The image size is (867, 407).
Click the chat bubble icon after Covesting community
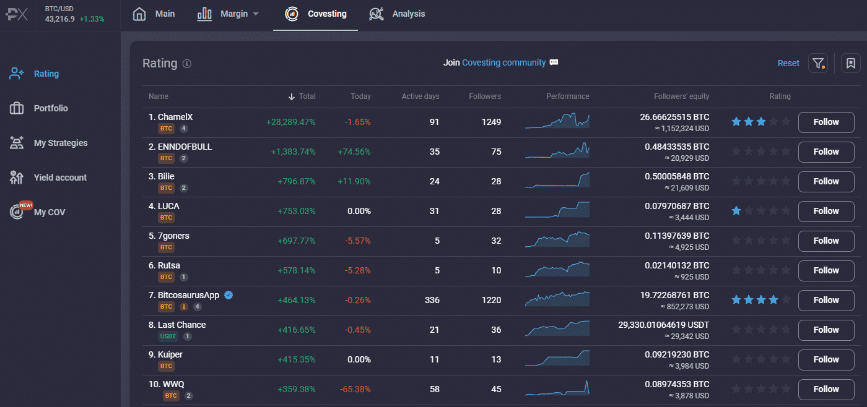554,62
